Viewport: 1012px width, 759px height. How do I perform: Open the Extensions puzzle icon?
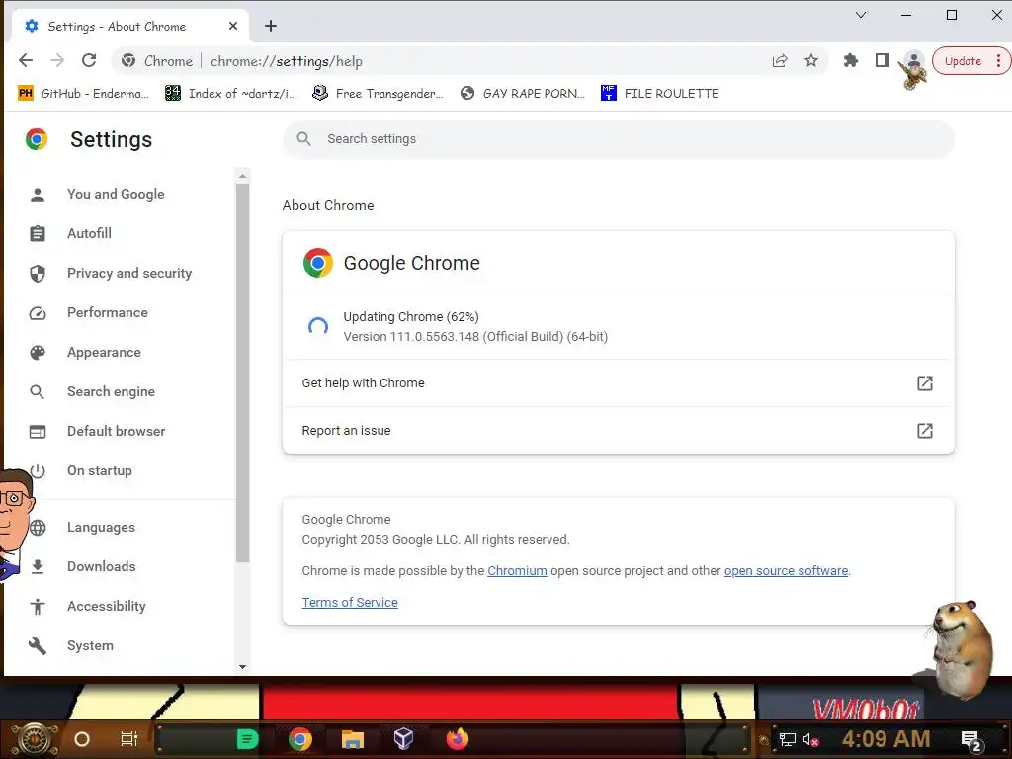click(x=851, y=60)
